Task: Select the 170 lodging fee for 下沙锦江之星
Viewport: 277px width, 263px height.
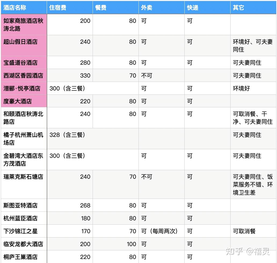Action: [70, 231]
